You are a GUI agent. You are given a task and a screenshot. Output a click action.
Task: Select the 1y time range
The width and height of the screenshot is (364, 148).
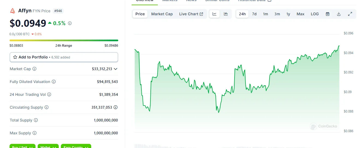pos(288,14)
